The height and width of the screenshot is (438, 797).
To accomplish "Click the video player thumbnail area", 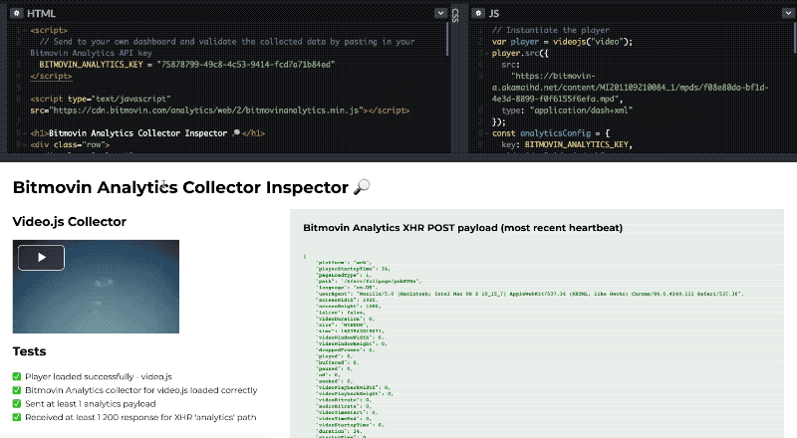I will 96,287.
